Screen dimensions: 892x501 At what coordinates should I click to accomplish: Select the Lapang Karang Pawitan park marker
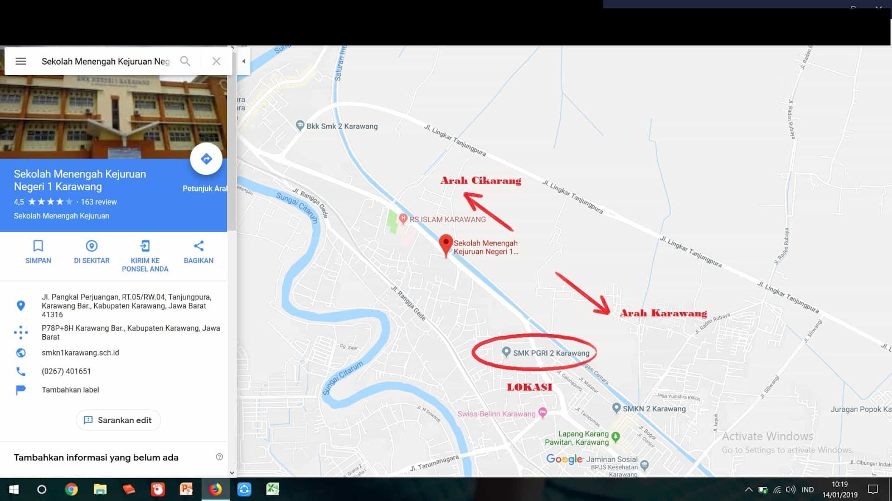coord(615,437)
